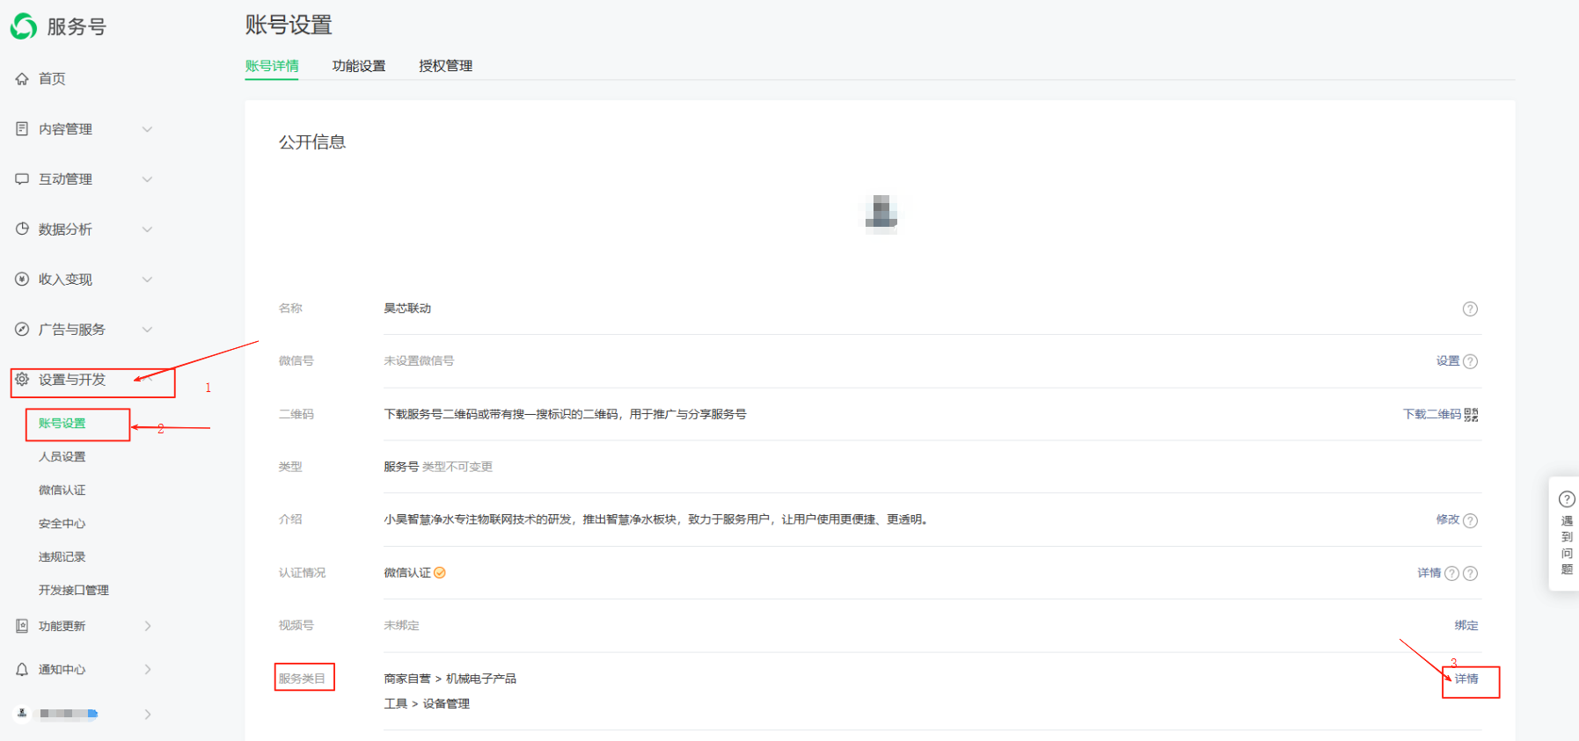This screenshot has width=1579, height=741.
Task: Switch to the 功能设置 tab
Action: [x=359, y=66]
